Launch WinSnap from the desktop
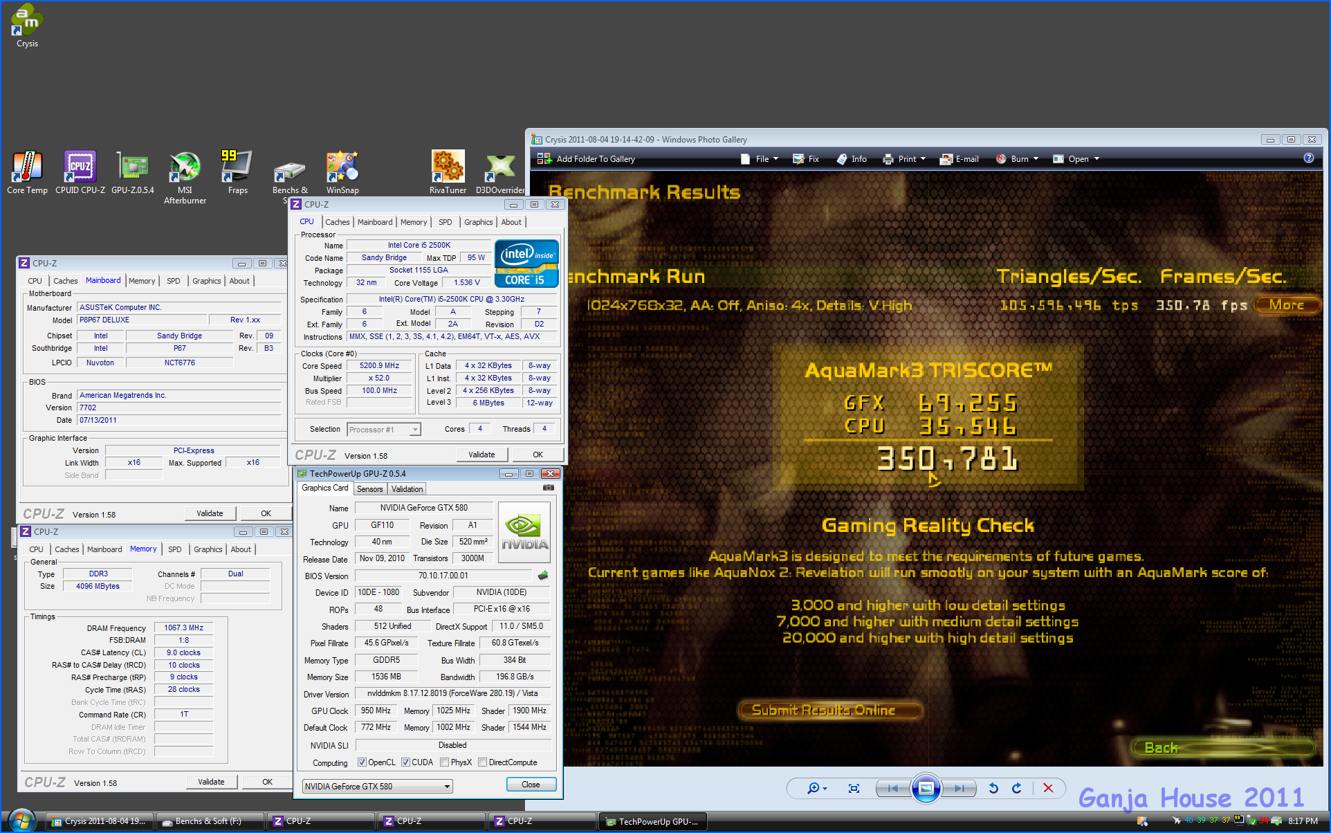 tap(342, 172)
